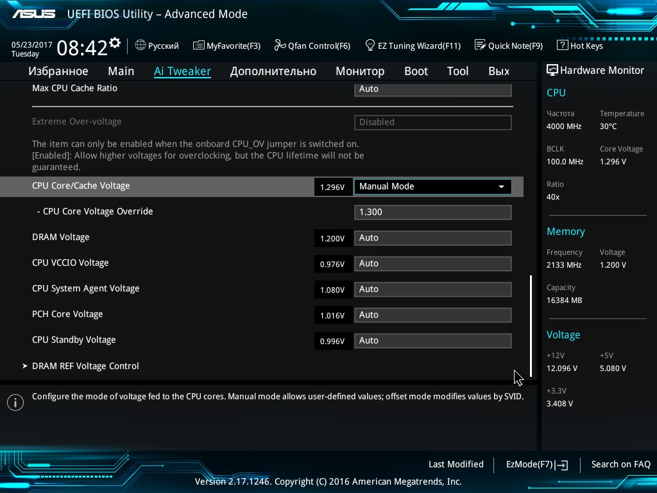Screen dimensions: 657x493
Task: Switch to the Монитор tab
Action: 360,71
